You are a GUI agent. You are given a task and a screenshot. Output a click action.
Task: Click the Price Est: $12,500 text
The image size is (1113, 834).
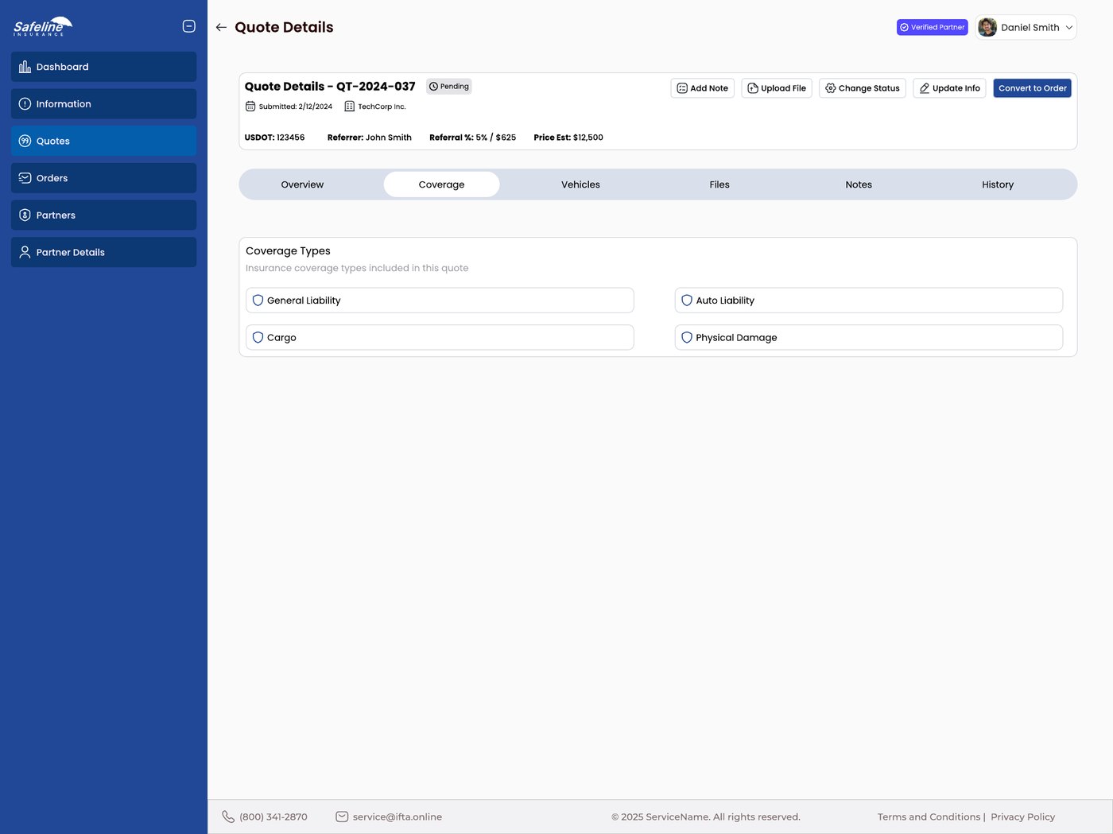(x=568, y=138)
